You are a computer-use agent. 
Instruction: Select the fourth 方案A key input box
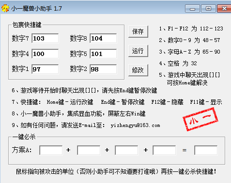point(164,150)
